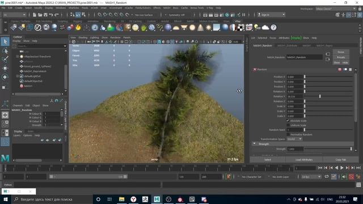The width and height of the screenshot is (363, 204).
Task: Choose the Rotate tool in the toolbox
Action: [5, 77]
